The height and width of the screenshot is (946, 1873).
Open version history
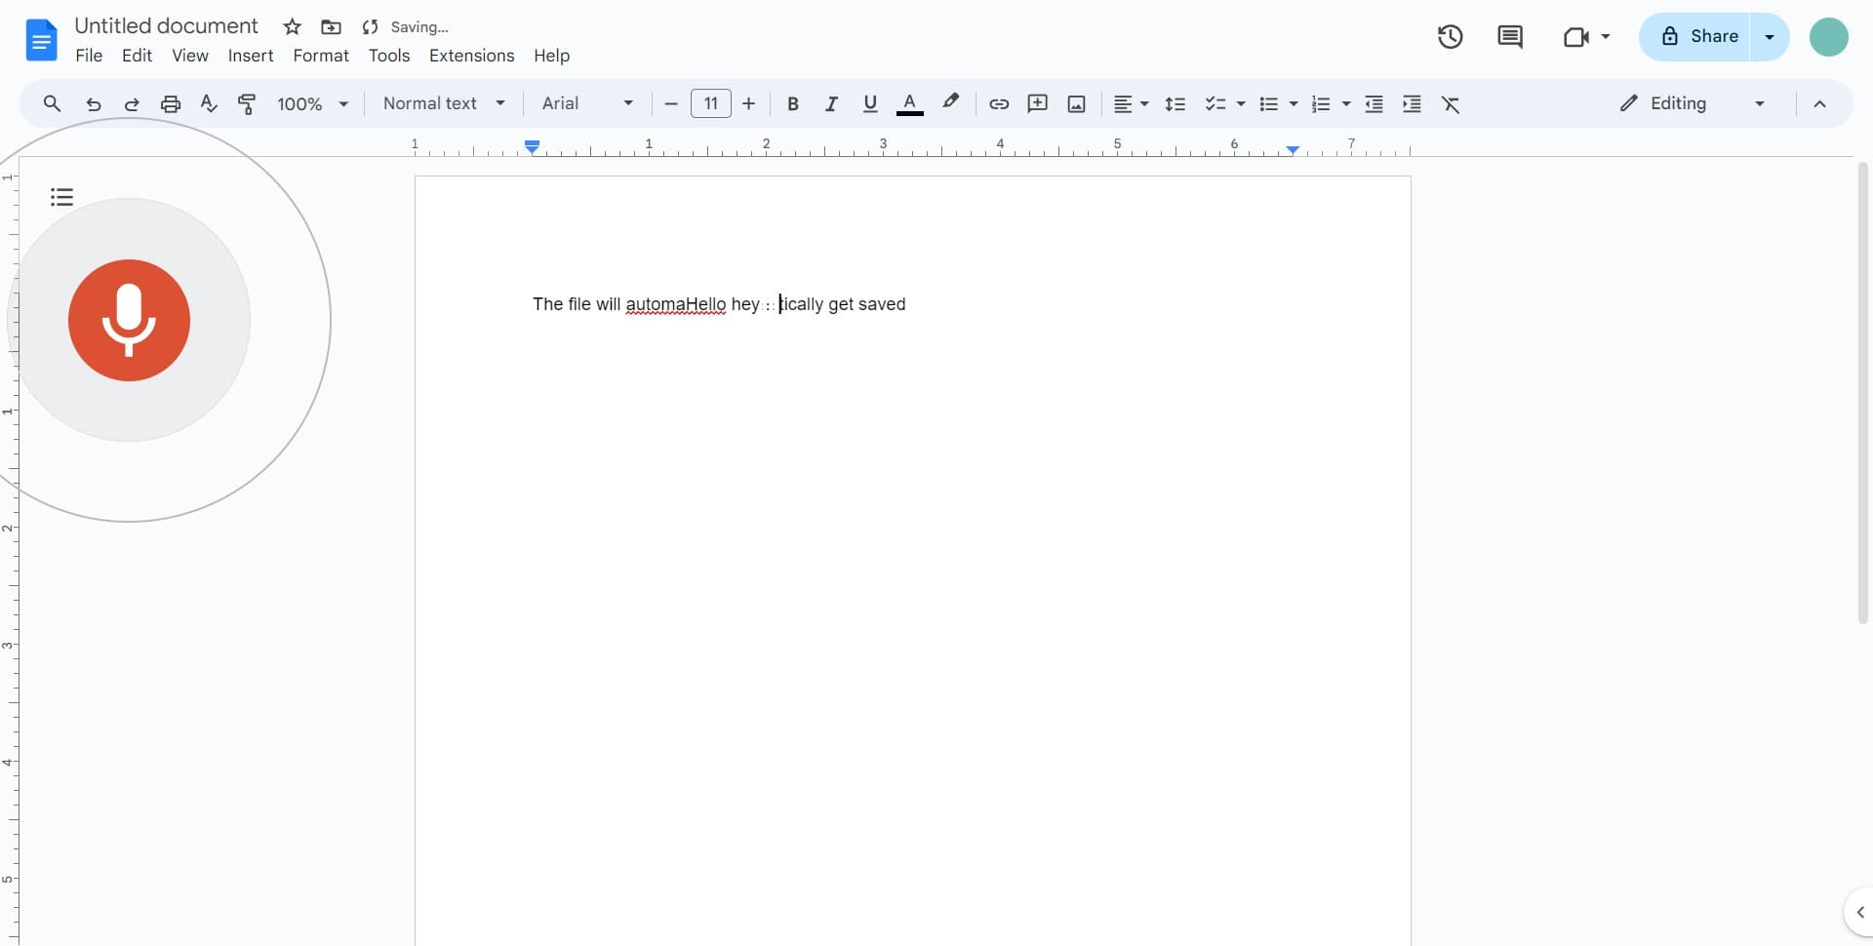coord(1451,36)
